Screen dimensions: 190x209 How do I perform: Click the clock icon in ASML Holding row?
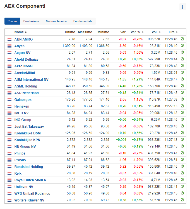(x=182, y=86)
